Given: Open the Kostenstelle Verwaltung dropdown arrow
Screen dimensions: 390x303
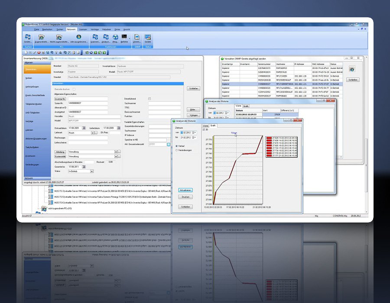Looking at the screenshot, I should pyautogui.click(x=116, y=156).
